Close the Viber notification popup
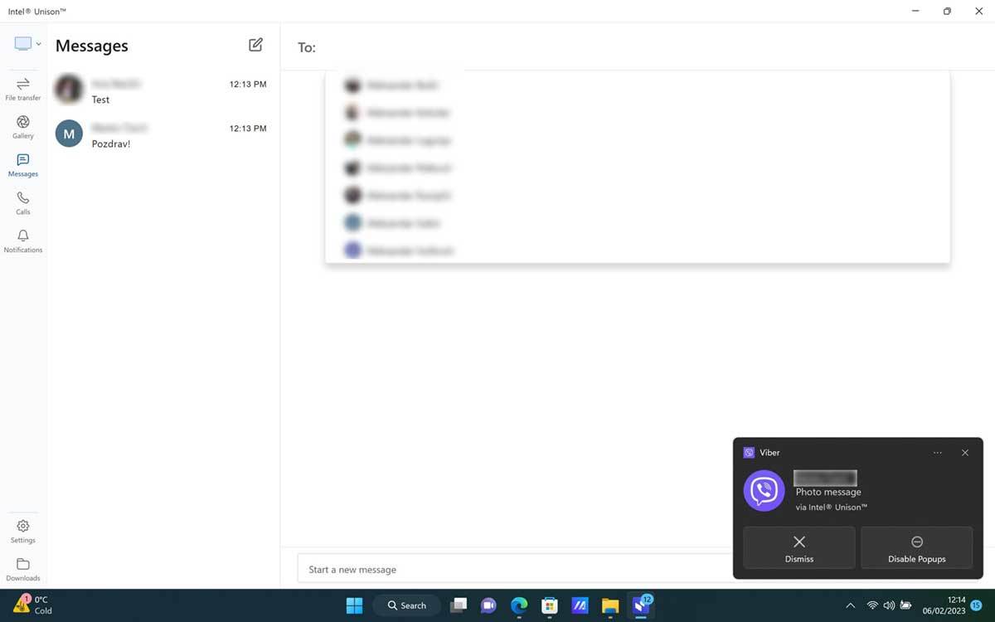This screenshot has height=622, width=995. pos(964,452)
